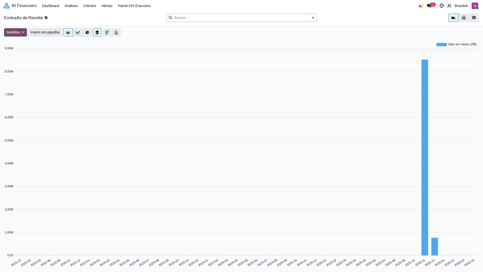Open the graph view
This screenshot has height=272, width=483.
point(453,18)
